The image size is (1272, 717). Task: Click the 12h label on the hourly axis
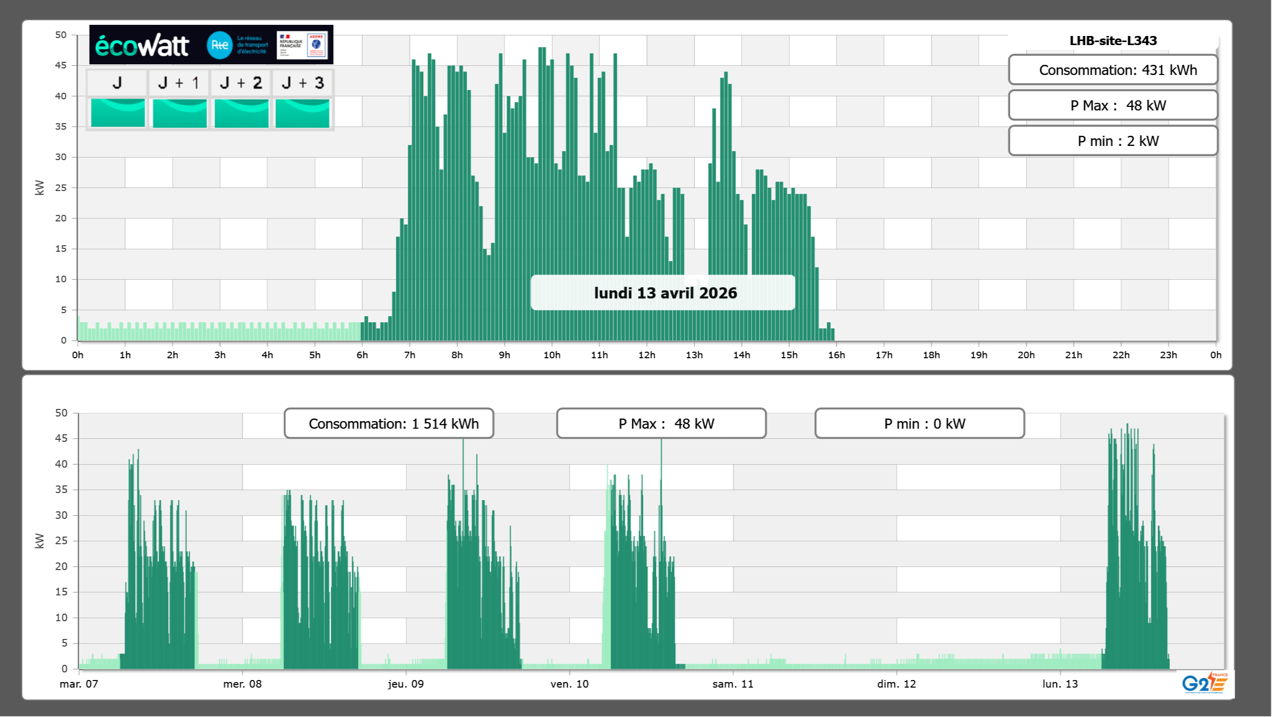click(646, 355)
